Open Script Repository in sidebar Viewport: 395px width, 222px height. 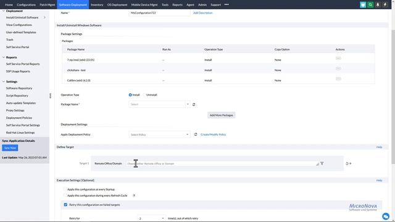click(x=17, y=96)
